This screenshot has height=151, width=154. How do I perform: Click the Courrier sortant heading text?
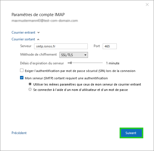(x=23, y=39)
